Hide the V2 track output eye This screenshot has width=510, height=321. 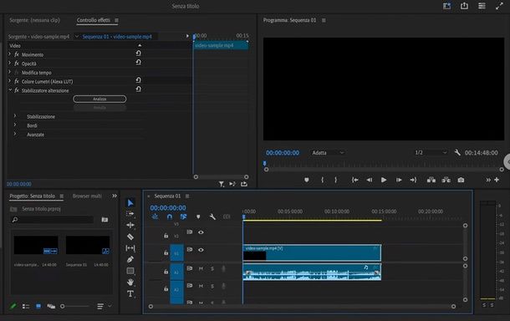(201, 232)
